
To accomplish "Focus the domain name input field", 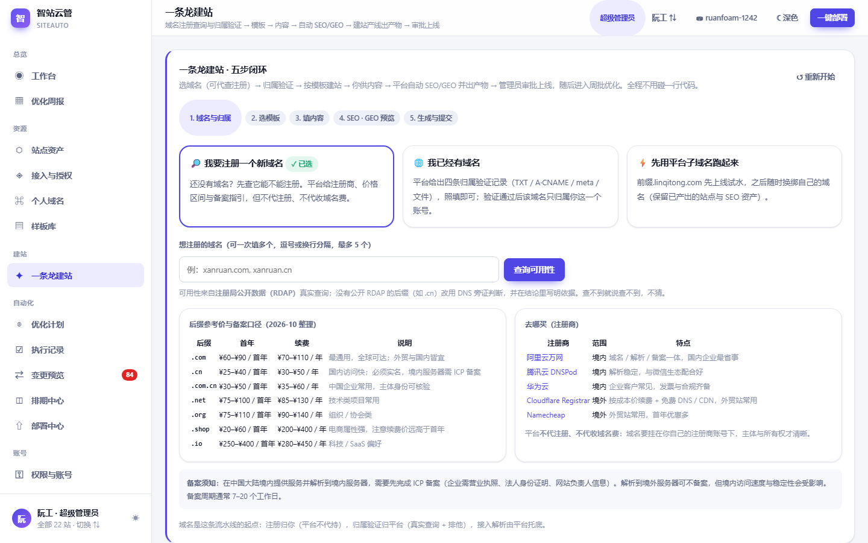I will tap(339, 270).
